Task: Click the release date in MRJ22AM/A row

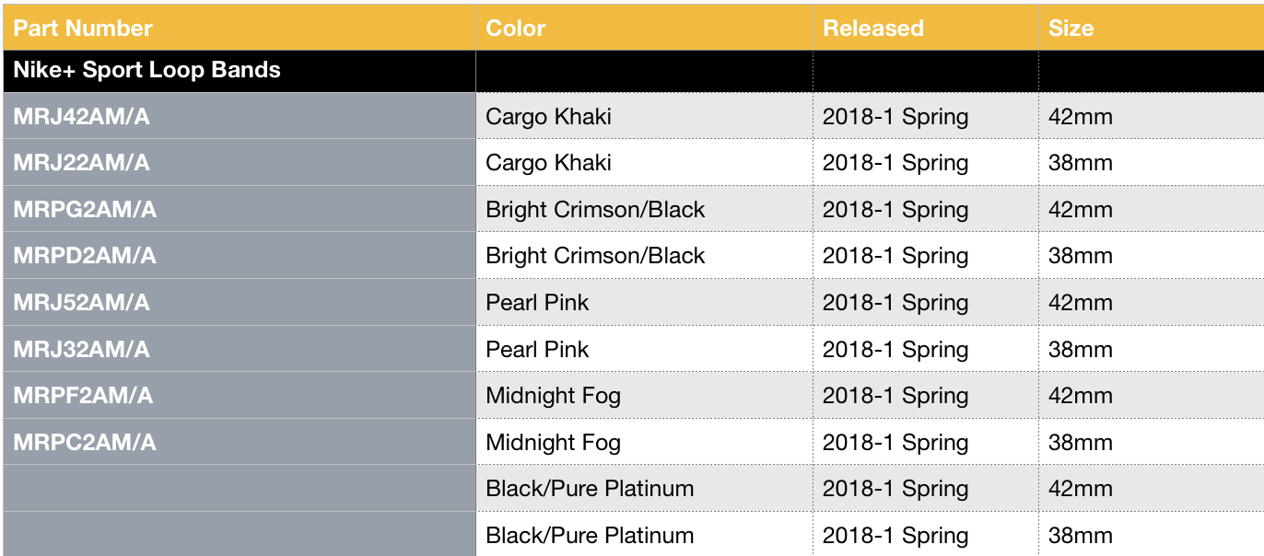Action: point(895,163)
